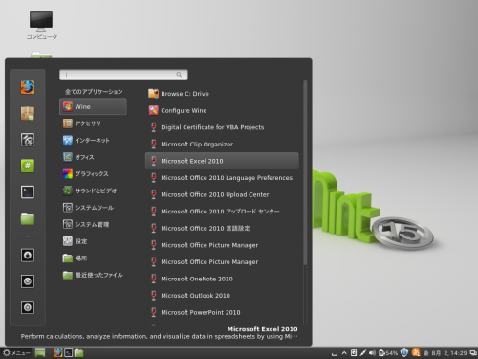The height and width of the screenshot is (359, 478).
Task: Open the volume icon in system tray
Action: pos(372,353)
